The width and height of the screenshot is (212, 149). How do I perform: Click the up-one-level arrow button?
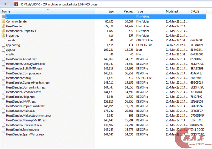coord(6,4)
